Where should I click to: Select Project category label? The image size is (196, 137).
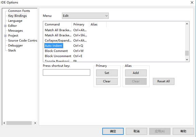13,36
